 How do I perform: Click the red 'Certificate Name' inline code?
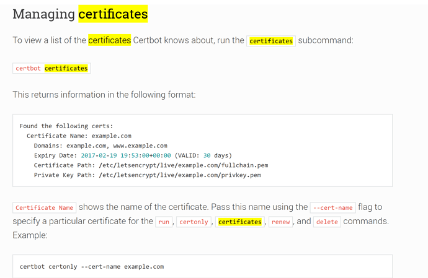(x=44, y=207)
